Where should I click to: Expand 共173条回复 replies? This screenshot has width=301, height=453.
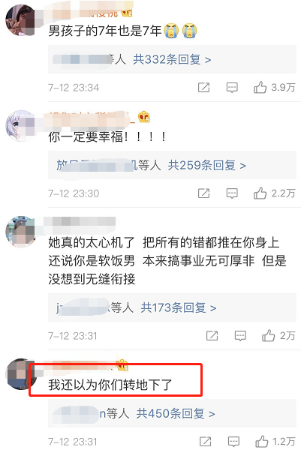[179, 307]
